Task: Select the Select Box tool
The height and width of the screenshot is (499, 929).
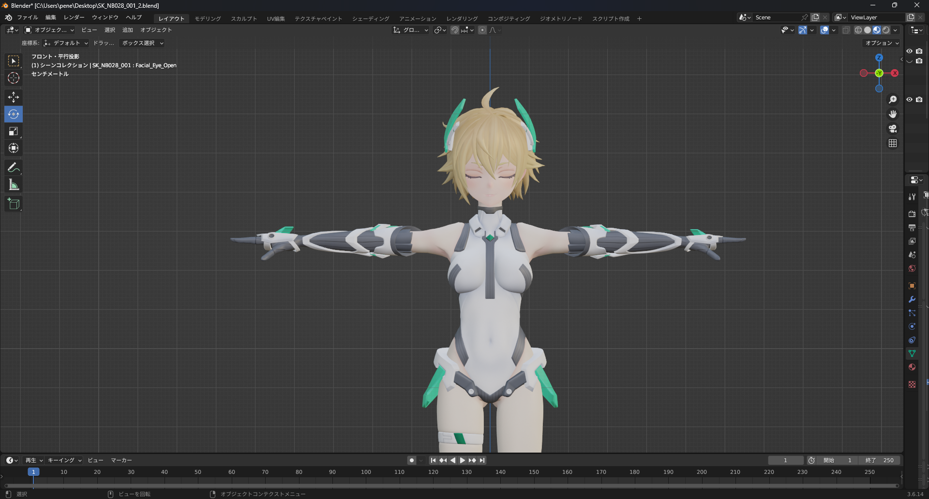Action: [14, 61]
